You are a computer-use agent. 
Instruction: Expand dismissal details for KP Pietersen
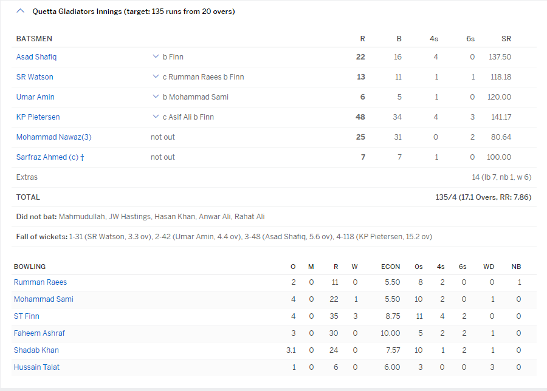coord(157,117)
